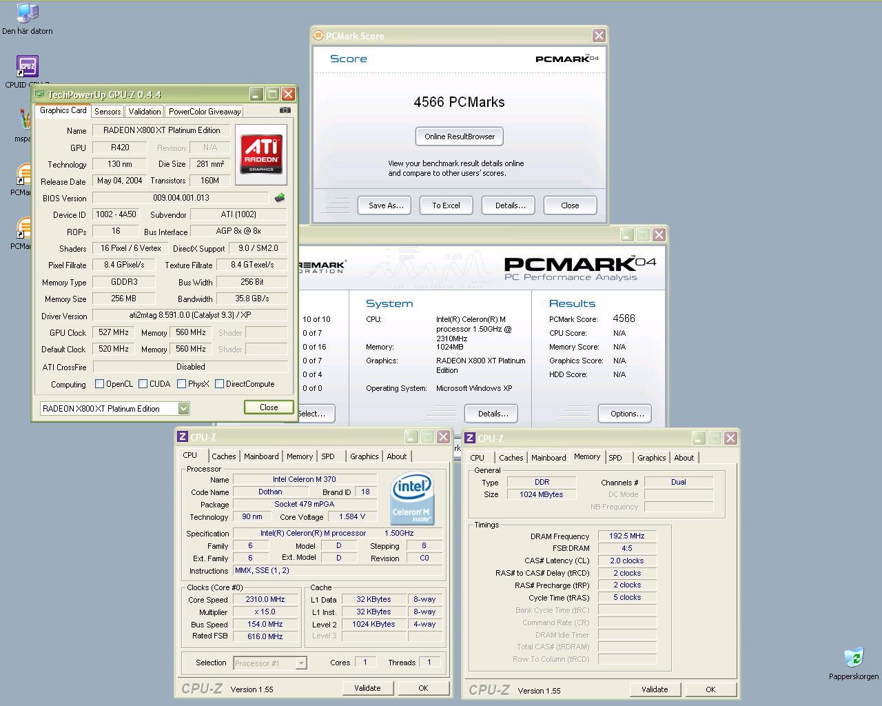The width and height of the screenshot is (882, 706).
Task: Open Graphics tab in left CPU-Z window
Action: (364, 456)
